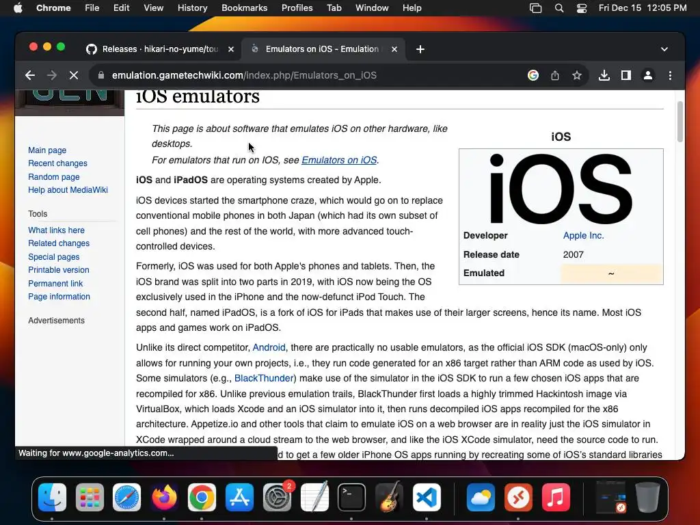Open the Profiles menu
This screenshot has height=525, width=700.
[297, 8]
